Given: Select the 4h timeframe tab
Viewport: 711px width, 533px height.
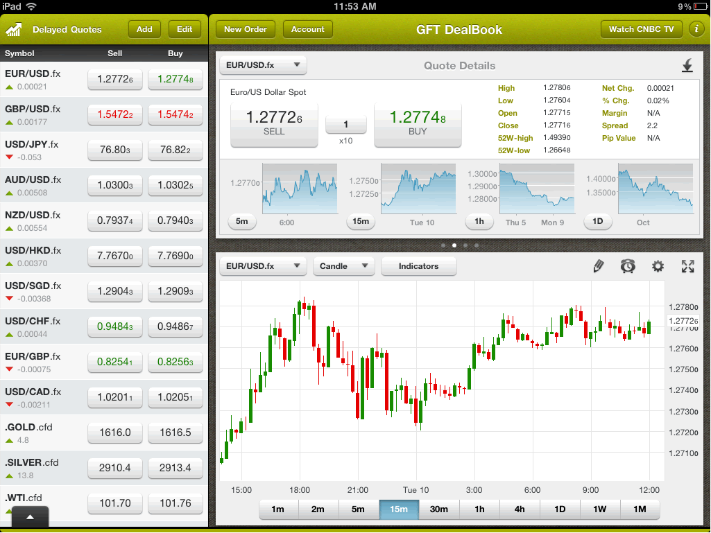Looking at the screenshot, I should coord(520,509).
